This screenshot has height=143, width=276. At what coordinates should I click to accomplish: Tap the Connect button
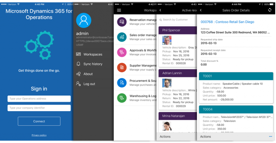coord(39,121)
